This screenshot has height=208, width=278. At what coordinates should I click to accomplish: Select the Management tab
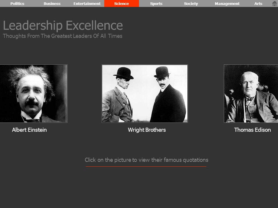click(227, 3)
